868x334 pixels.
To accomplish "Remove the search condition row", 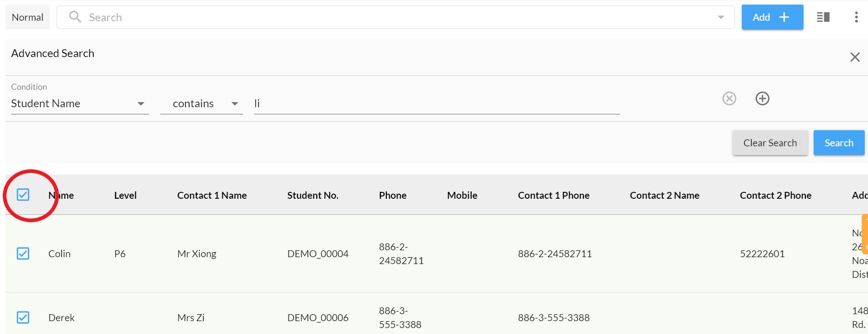I will [x=729, y=98].
